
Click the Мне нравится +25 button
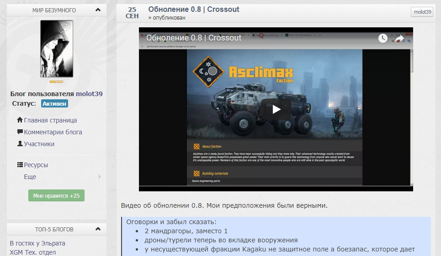56,195
